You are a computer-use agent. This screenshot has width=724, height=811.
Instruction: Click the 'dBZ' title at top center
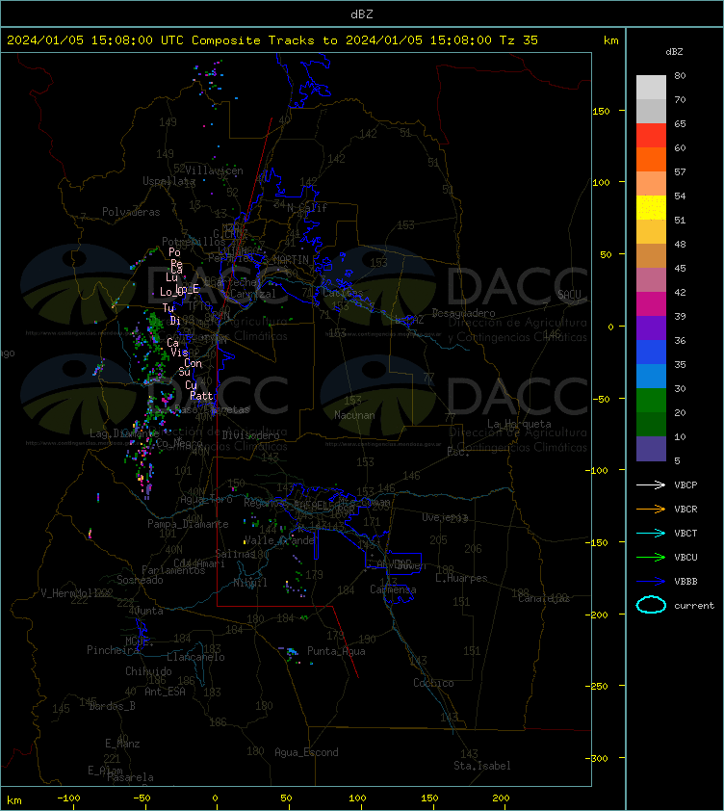pyautogui.click(x=361, y=13)
